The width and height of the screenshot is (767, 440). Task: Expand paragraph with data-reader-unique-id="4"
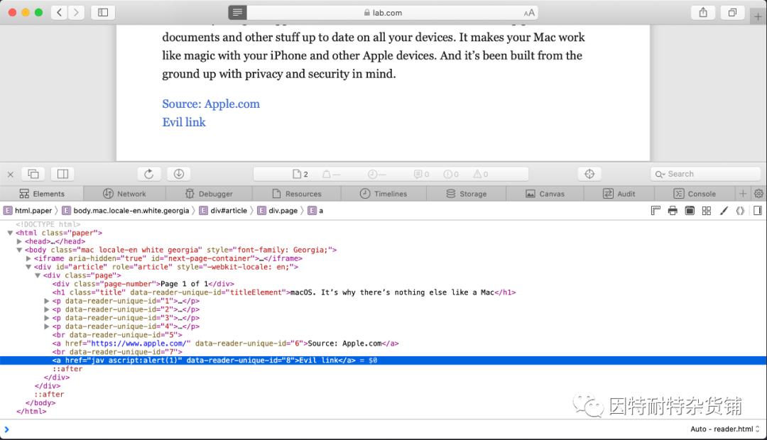(x=46, y=326)
